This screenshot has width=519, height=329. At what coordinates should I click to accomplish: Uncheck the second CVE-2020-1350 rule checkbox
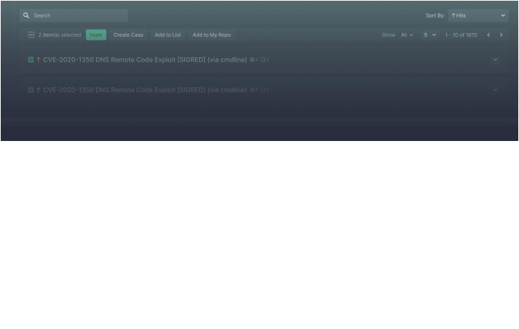click(x=31, y=90)
